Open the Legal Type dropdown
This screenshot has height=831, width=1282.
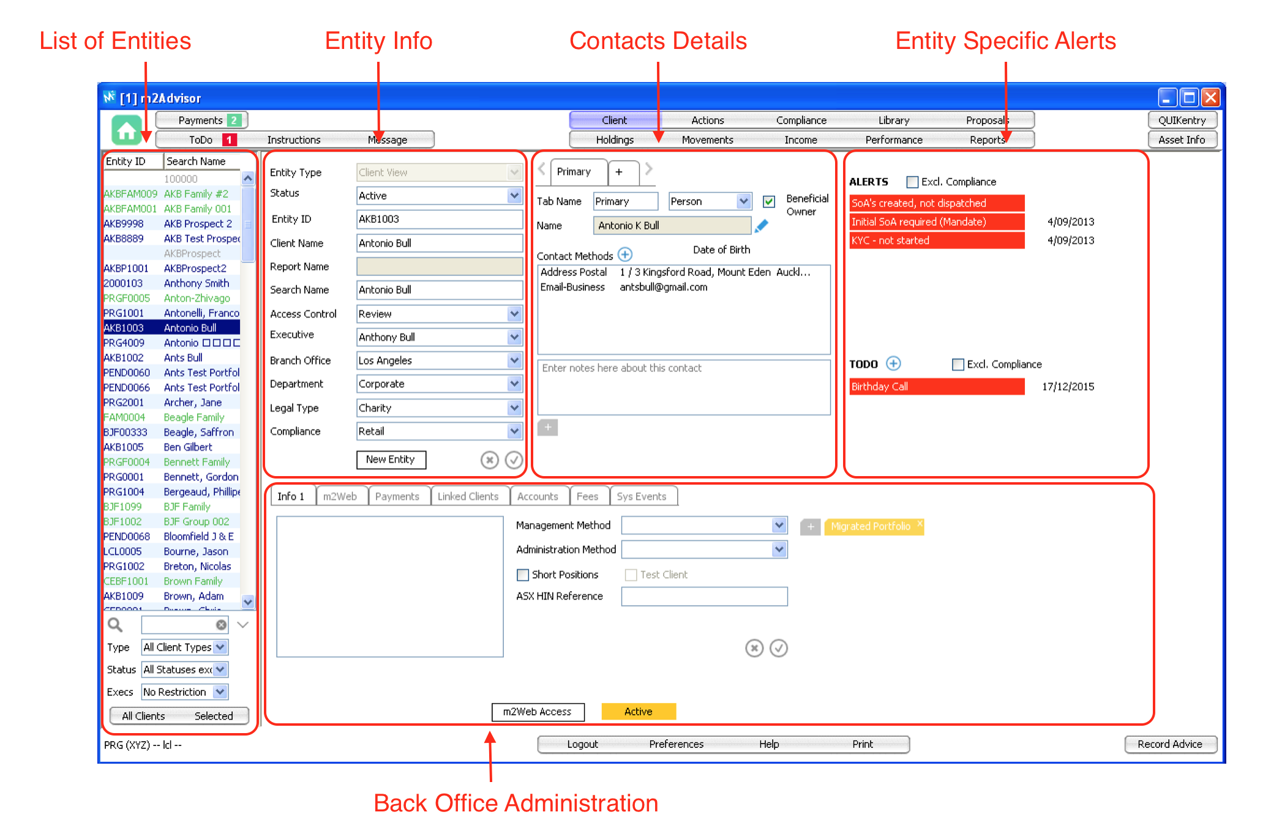click(514, 408)
